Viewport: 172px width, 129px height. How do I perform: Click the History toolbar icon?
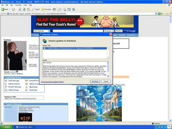[x=54, y=9]
